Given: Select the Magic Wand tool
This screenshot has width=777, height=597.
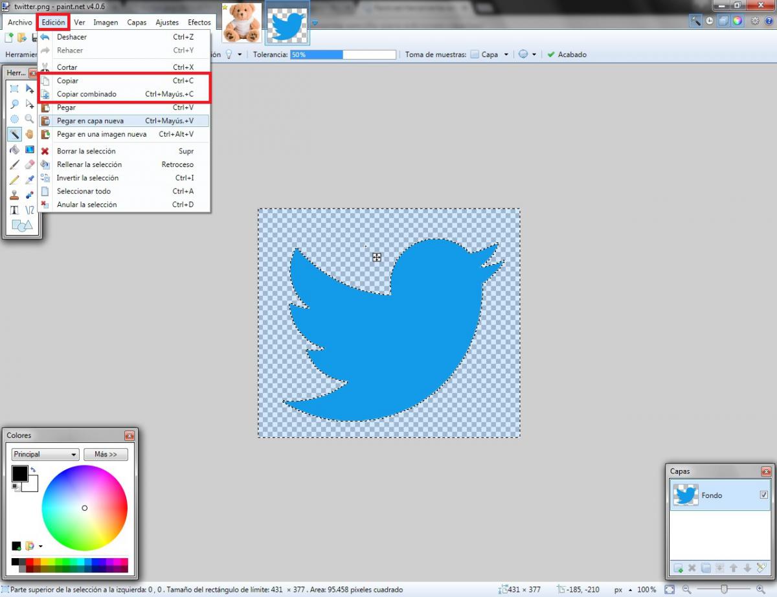Looking at the screenshot, I should (x=14, y=134).
